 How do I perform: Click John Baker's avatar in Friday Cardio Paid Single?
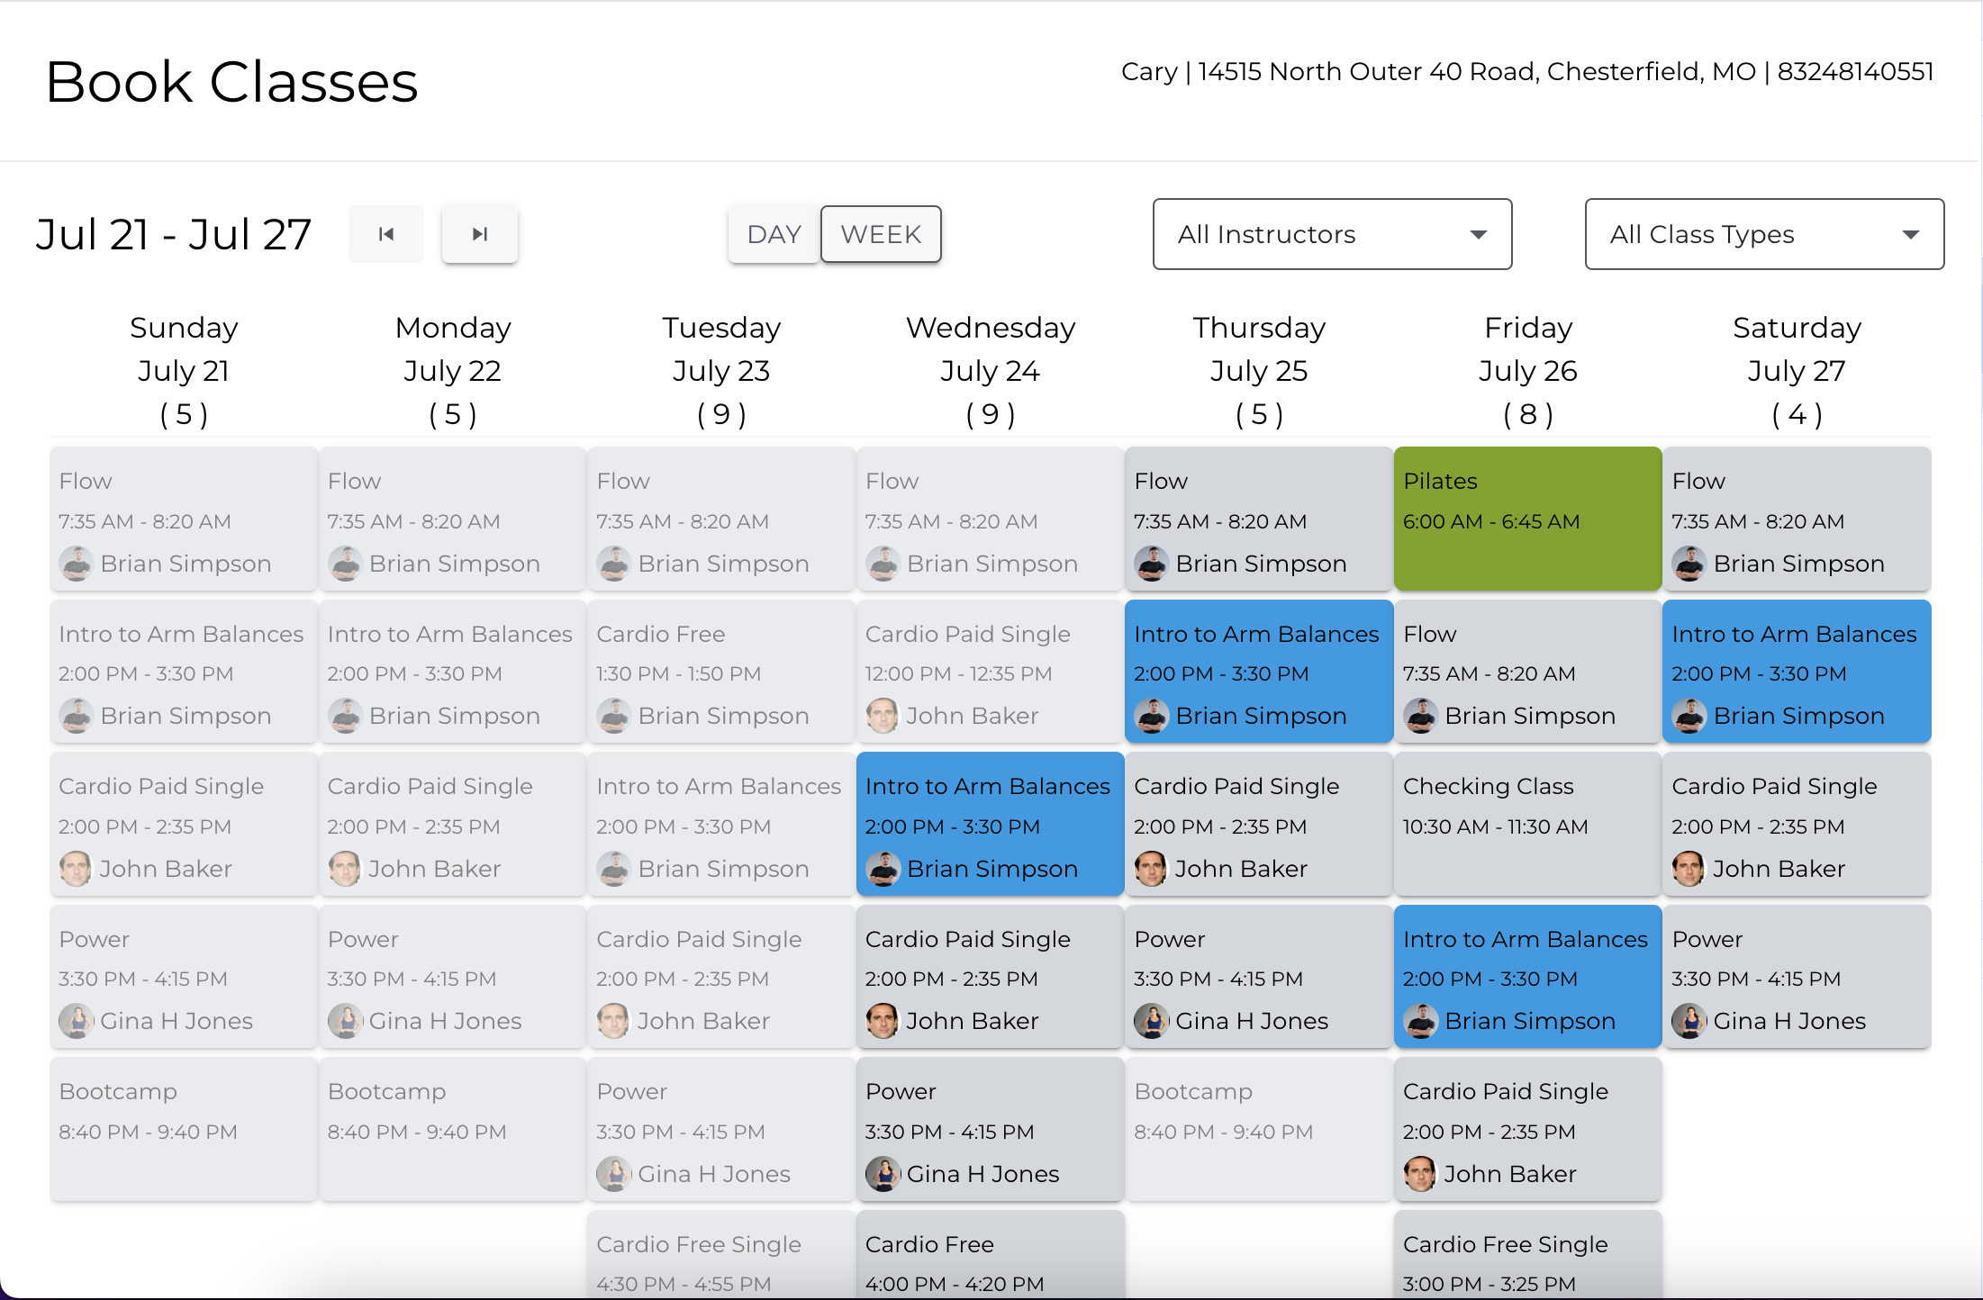click(x=1421, y=1174)
